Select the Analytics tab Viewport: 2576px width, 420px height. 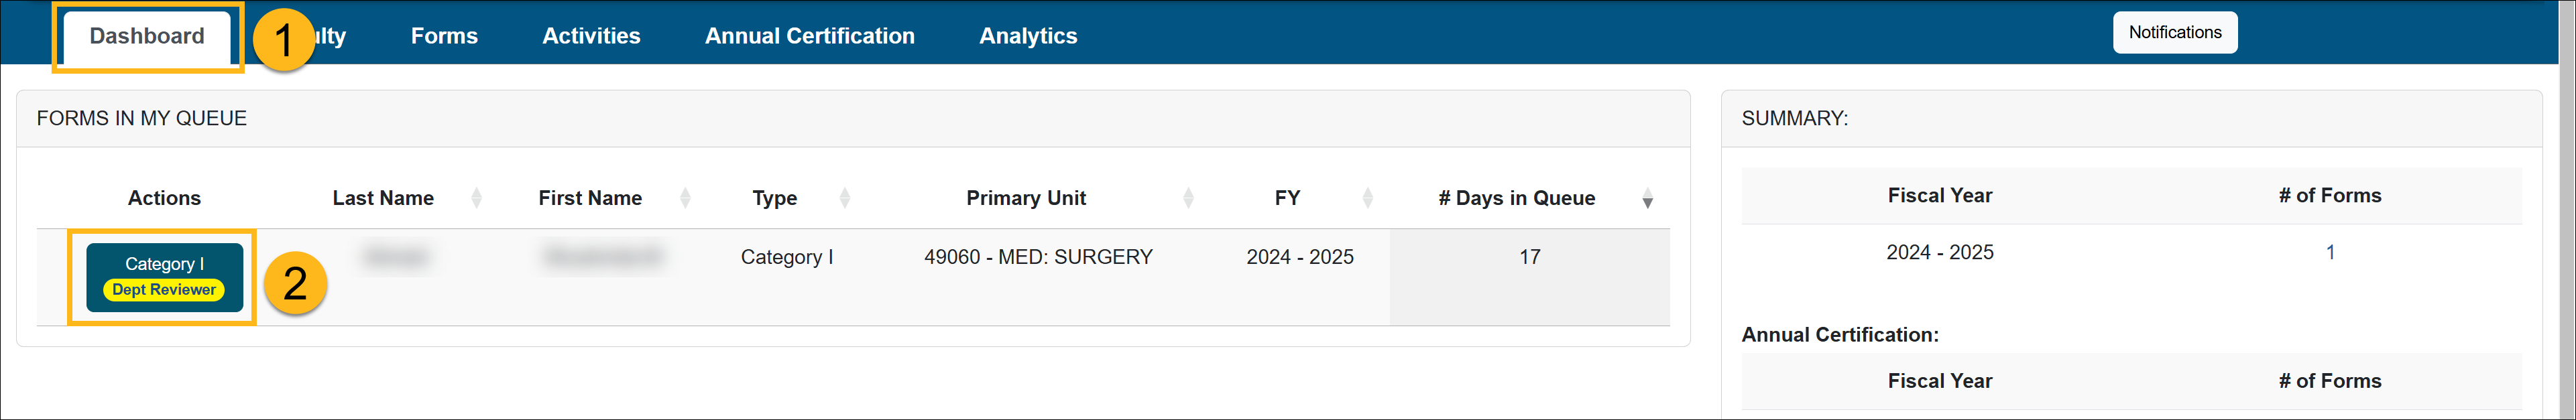point(1028,37)
